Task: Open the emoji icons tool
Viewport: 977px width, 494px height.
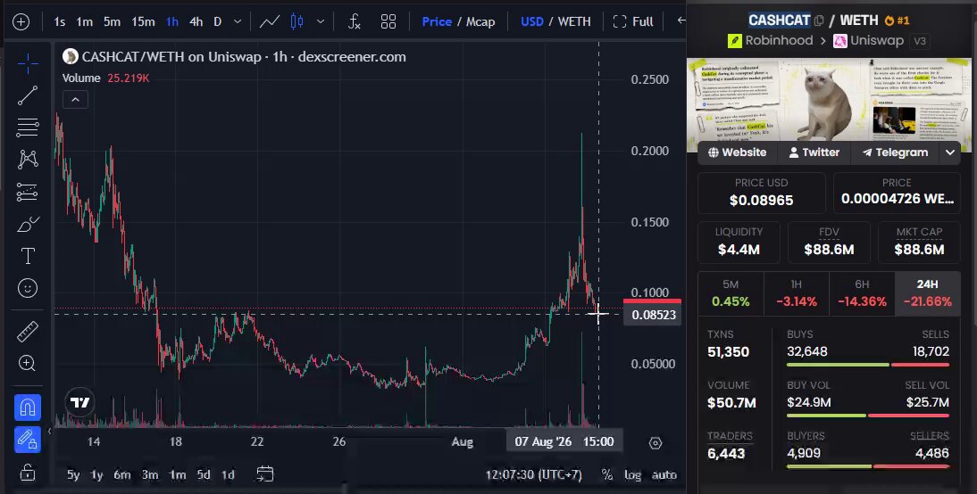Action: [28, 288]
